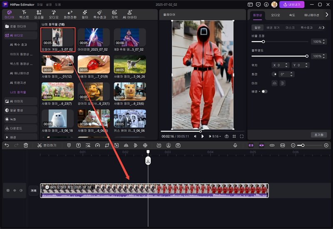The height and width of the screenshot is (229, 333).
Task: Click the crop icon in timeline toolbar
Action: pos(107,145)
